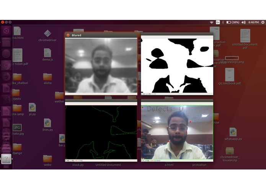This screenshot has height=189, width=266.
Task: Open the battery (38%) indicator
Action: pos(233,22)
